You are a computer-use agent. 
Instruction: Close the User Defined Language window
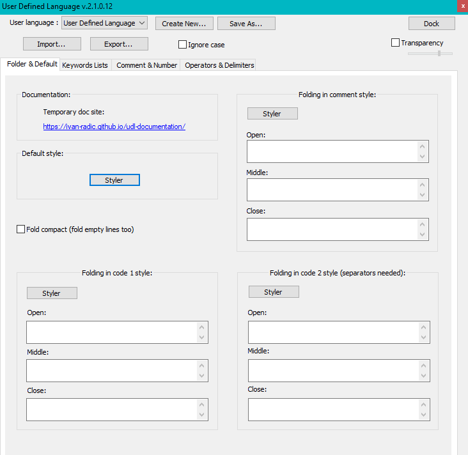click(x=462, y=6)
